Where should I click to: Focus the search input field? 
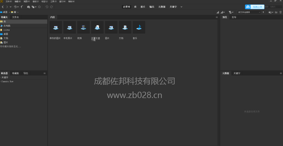(273, 7)
